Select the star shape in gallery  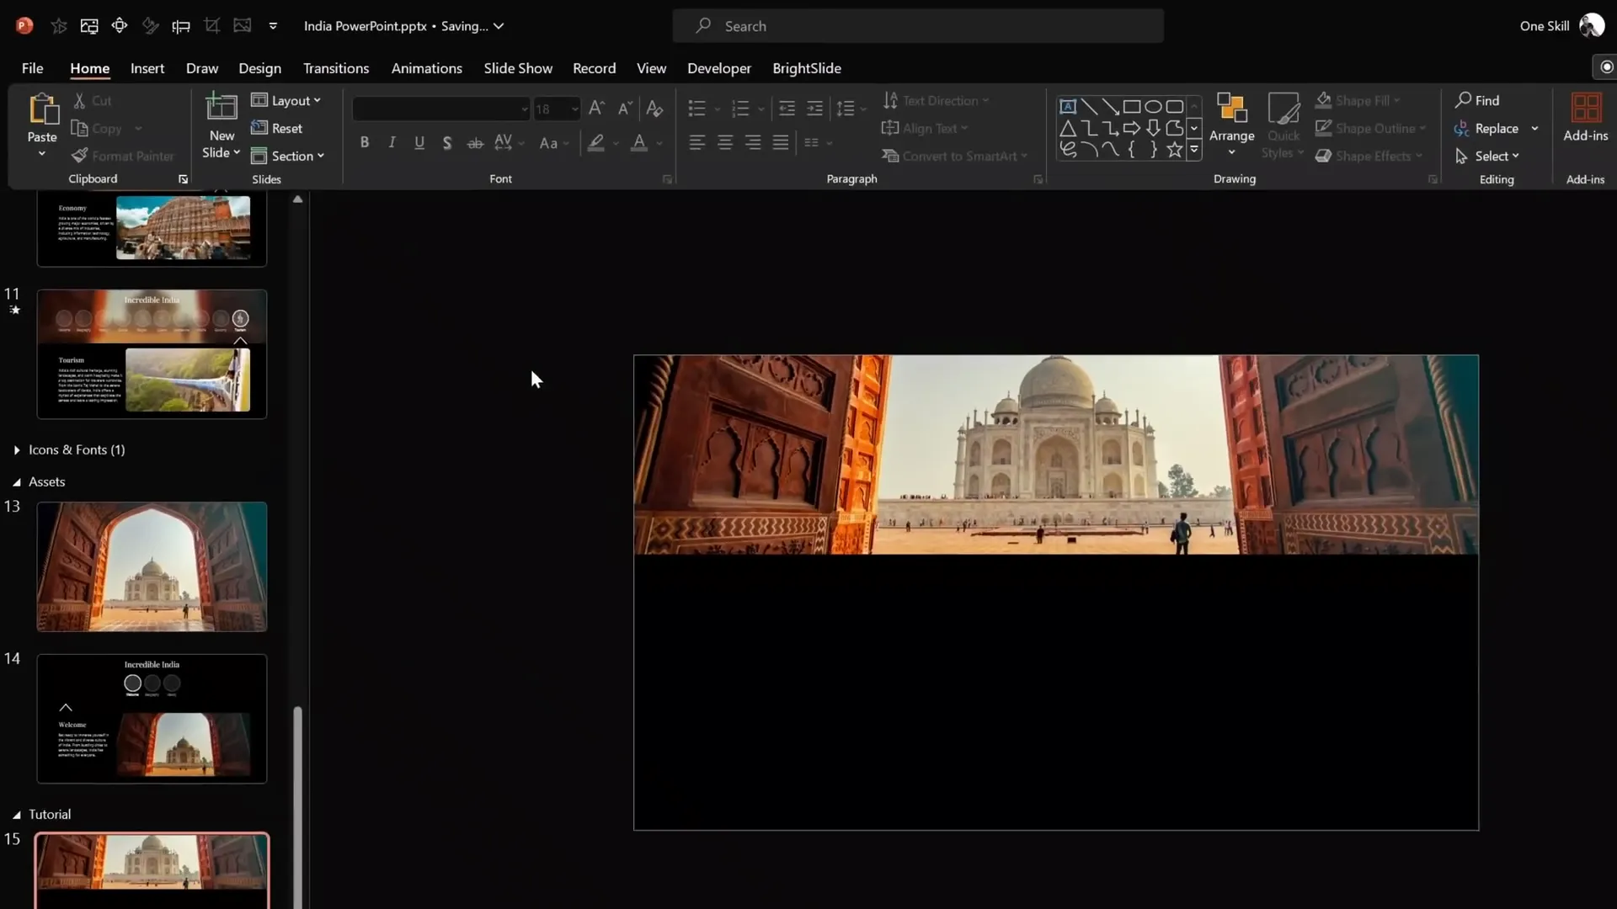(x=1174, y=150)
